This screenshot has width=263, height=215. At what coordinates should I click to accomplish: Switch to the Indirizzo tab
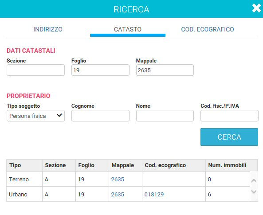click(x=48, y=29)
